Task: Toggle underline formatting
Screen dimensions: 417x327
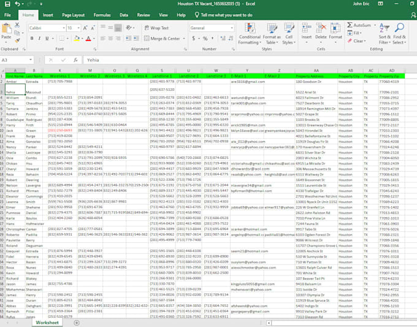Action: [47, 38]
